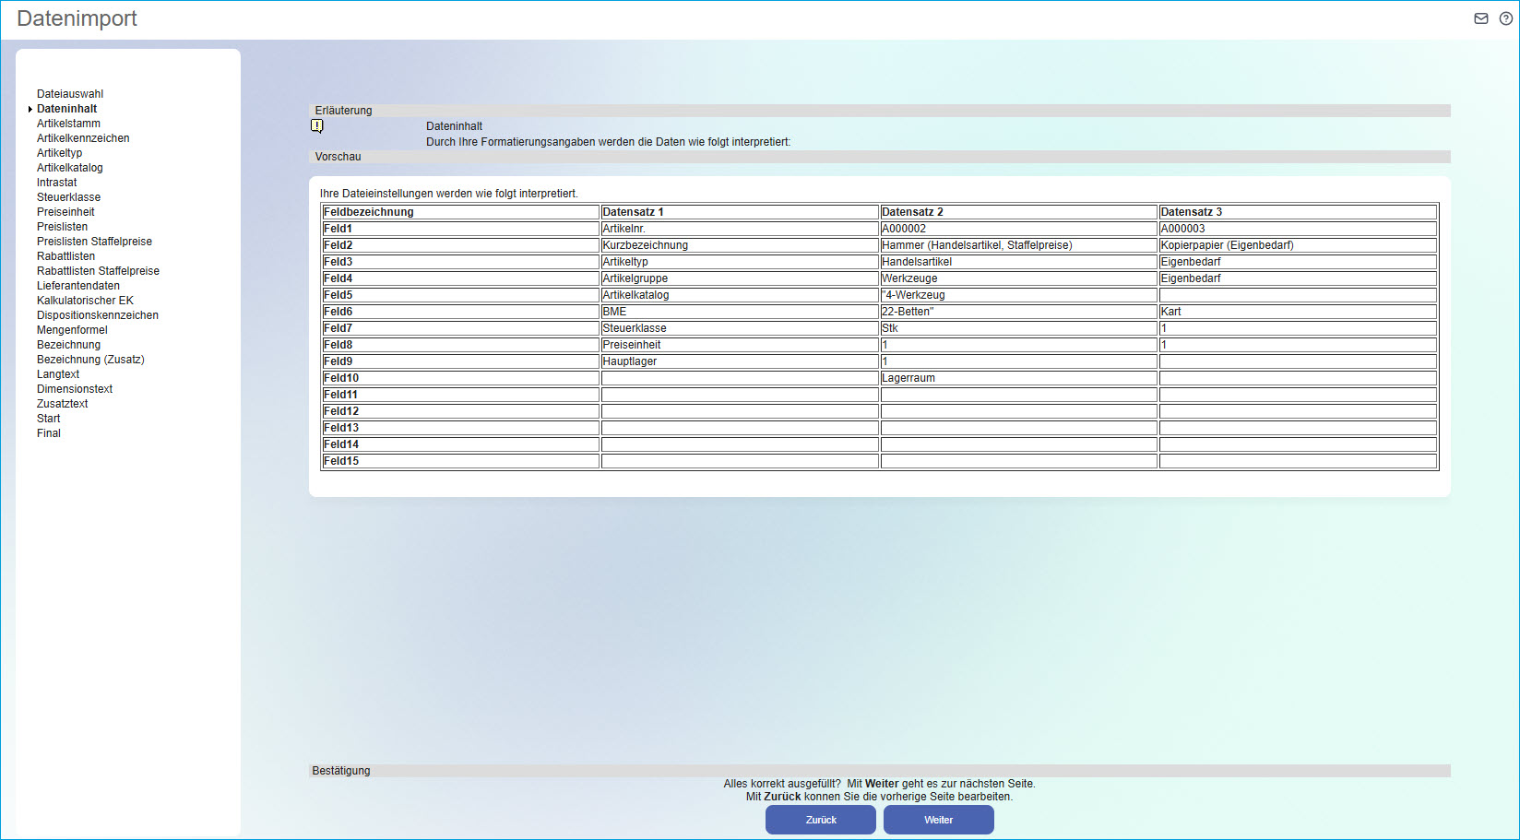Click the info note icon under Erläuterung
Screen dimensions: 1520x840
(x=317, y=126)
